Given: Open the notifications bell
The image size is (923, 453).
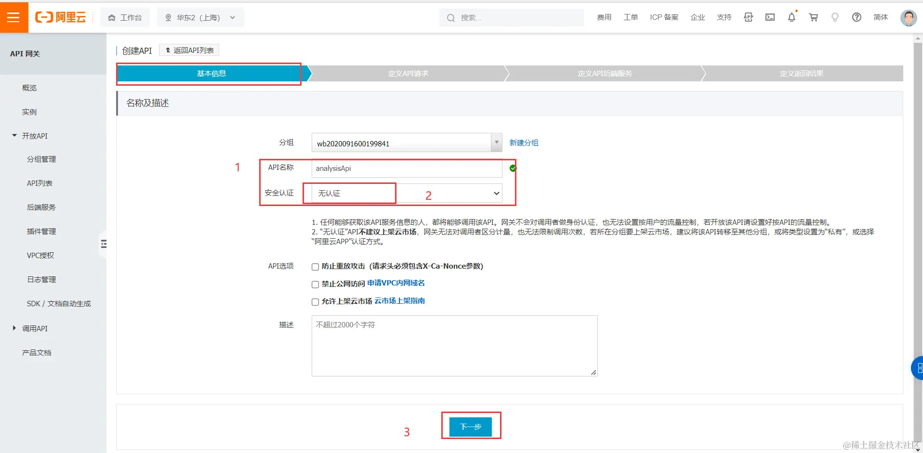Looking at the screenshot, I should [x=791, y=17].
